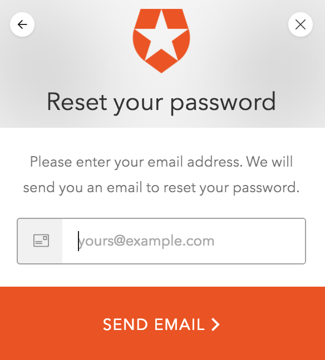This screenshot has height=360, width=325.
Task: Click the placeholder text yours@example.com
Action: point(146,241)
